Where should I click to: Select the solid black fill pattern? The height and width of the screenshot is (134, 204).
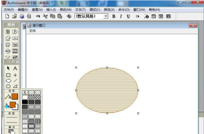pyautogui.click(x=25, y=102)
